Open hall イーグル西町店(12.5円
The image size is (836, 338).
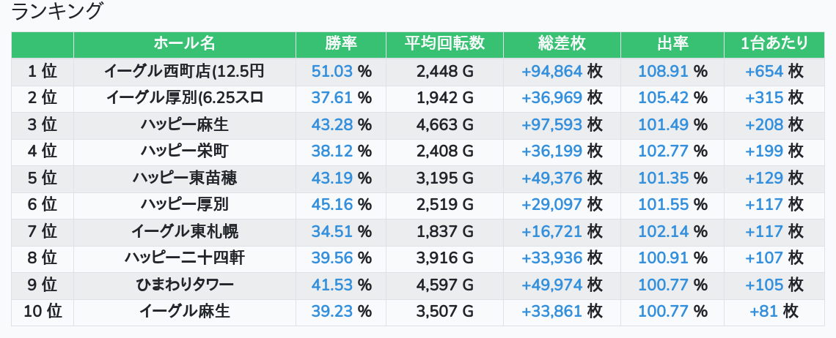185,71
